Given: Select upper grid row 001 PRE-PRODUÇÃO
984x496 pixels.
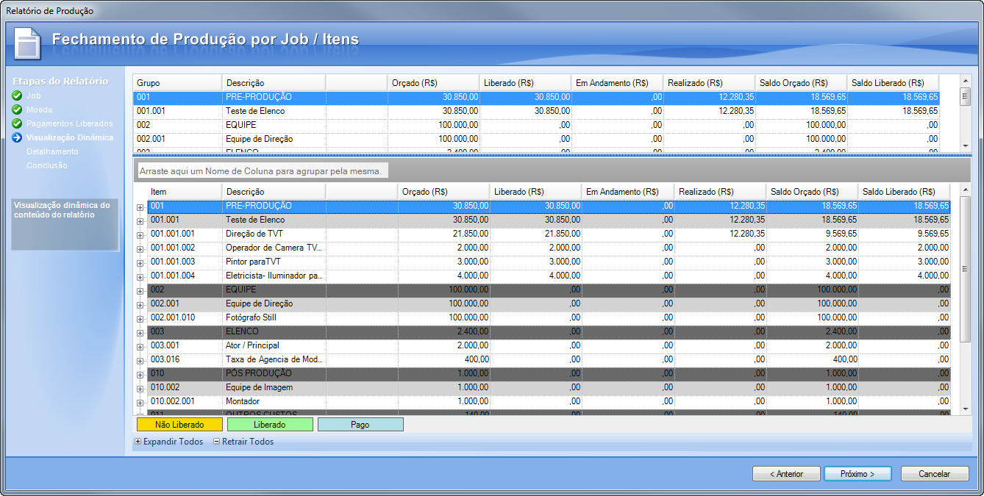Looking at the screenshot, I should click(536, 97).
